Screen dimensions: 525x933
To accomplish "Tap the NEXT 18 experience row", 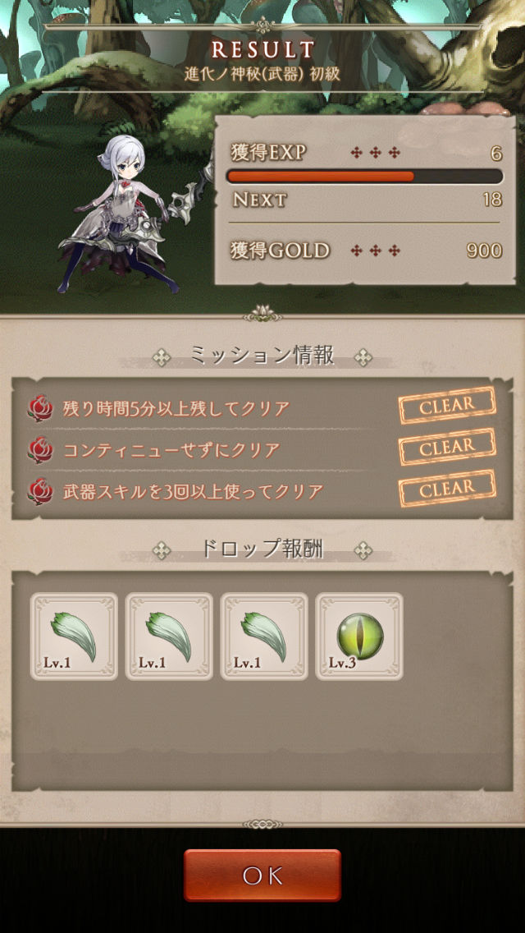I will (x=366, y=200).
